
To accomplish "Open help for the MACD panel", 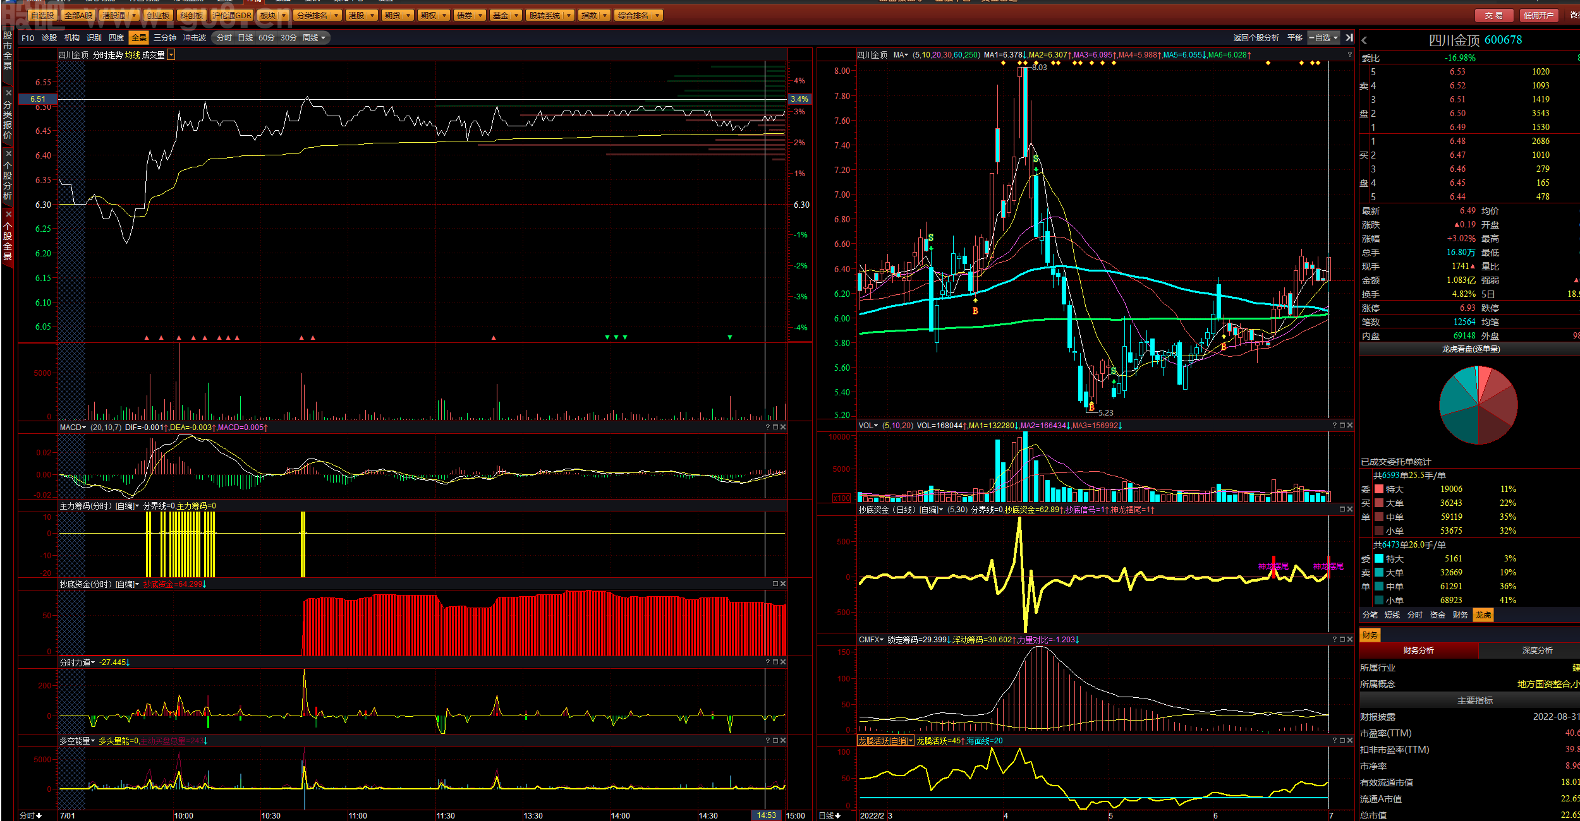I will (768, 428).
